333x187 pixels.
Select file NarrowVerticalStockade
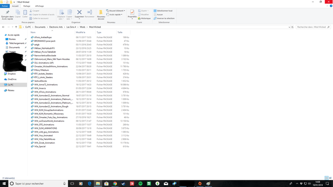(x=45, y=56)
